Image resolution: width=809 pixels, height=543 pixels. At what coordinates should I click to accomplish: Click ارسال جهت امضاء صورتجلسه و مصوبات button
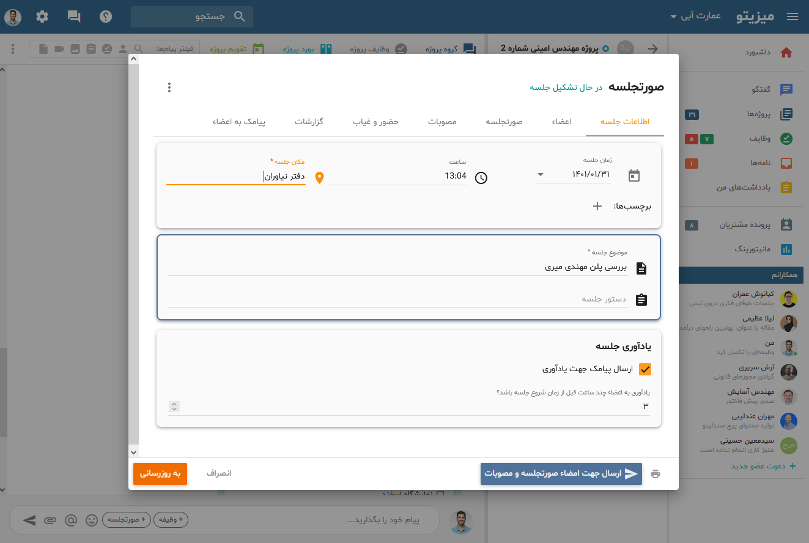pyautogui.click(x=561, y=474)
